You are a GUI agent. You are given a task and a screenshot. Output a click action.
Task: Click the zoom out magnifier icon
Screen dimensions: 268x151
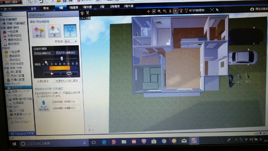(165, 11)
